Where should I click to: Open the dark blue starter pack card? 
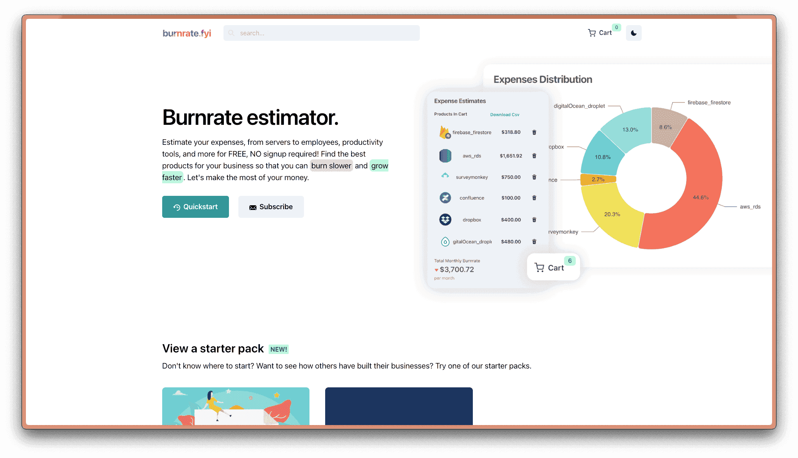point(399,406)
